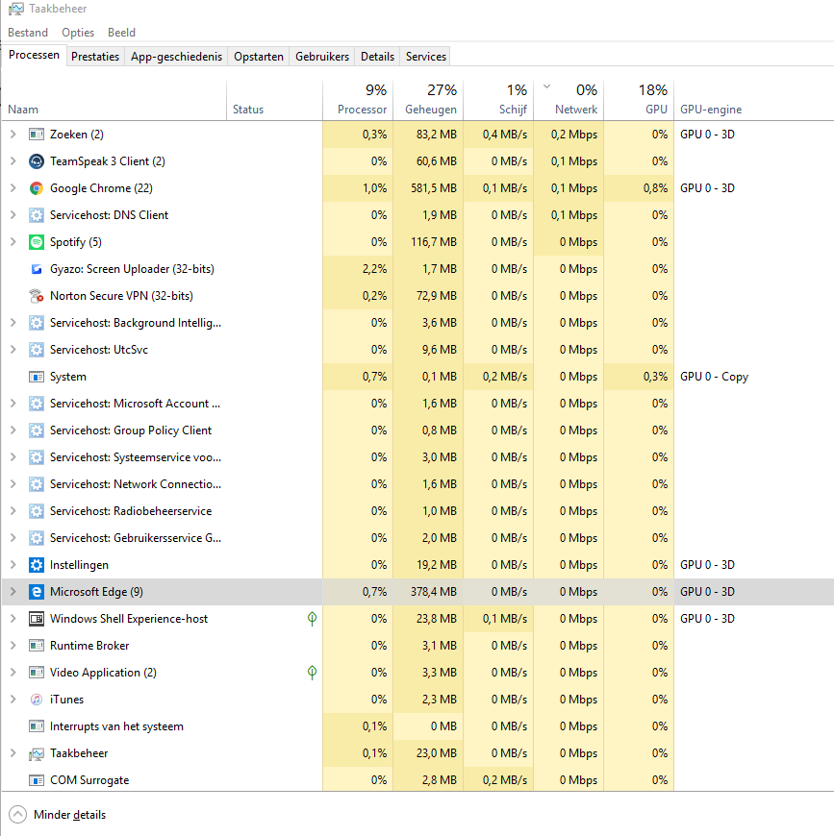
Task: Open the Beeld menu
Action: point(121,33)
